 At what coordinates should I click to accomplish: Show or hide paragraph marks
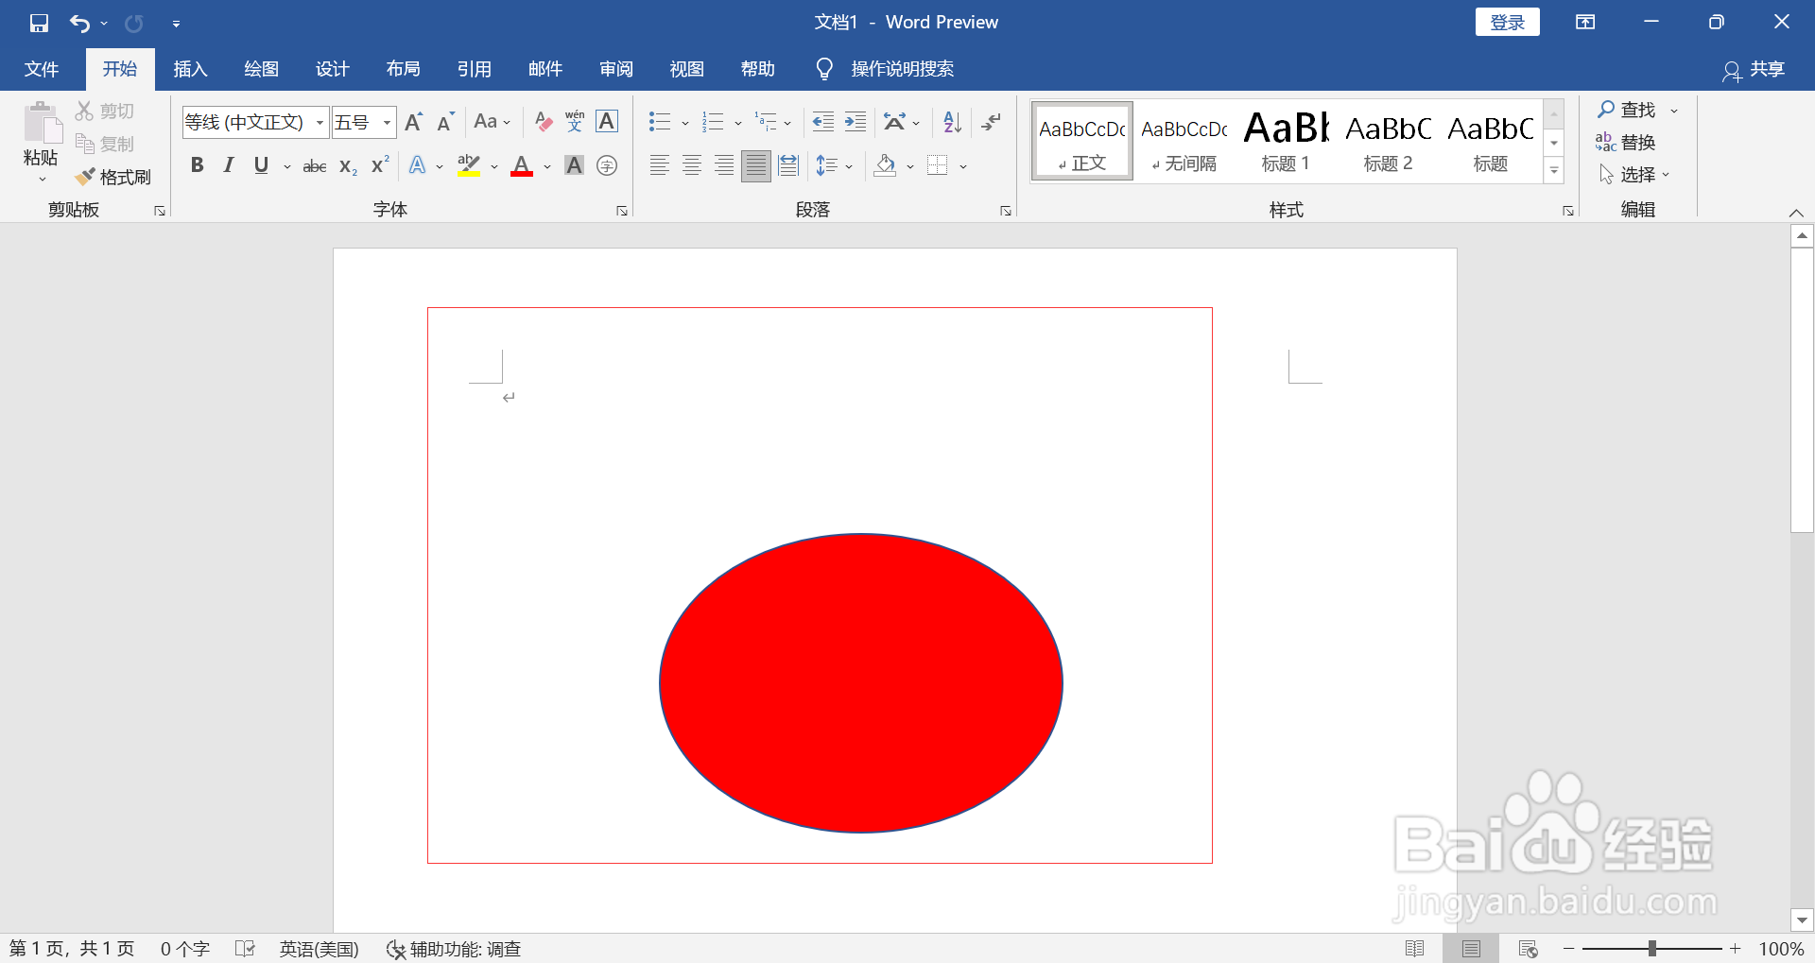pyautogui.click(x=991, y=122)
